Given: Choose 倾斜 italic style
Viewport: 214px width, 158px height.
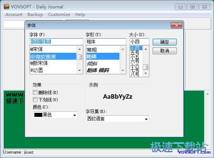Looking at the screenshot, I should click(x=103, y=63).
